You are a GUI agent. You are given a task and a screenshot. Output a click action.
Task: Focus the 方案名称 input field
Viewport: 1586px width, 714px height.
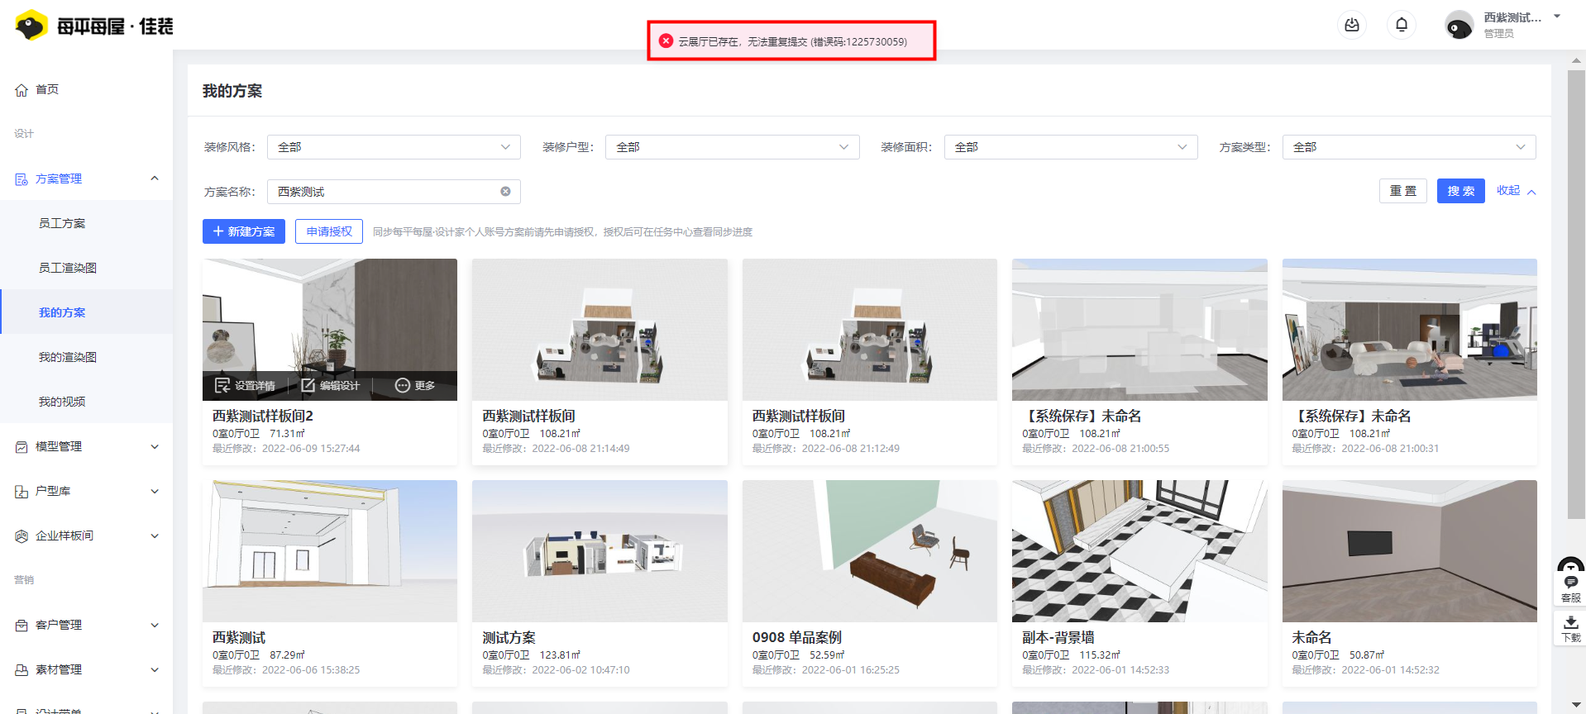[394, 192]
